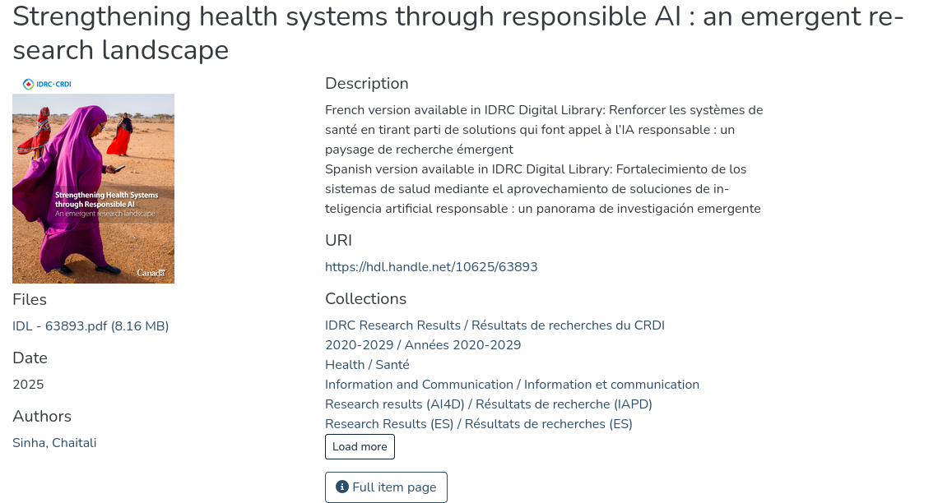Viewport: 938px width, 503px height.
Task: Click the date value 2025
Action: [28, 385]
